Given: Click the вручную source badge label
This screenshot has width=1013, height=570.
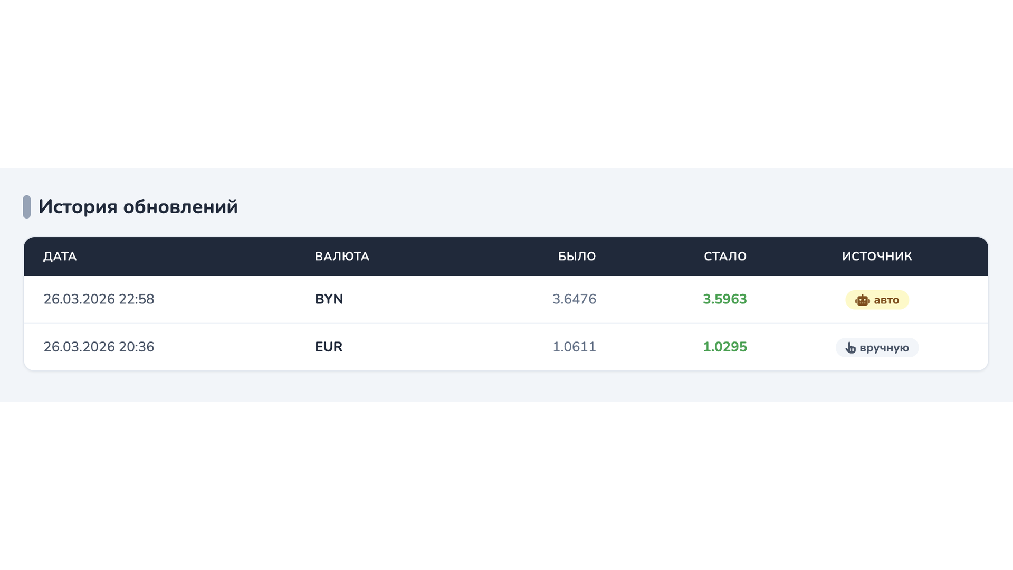Looking at the screenshot, I should [884, 348].
